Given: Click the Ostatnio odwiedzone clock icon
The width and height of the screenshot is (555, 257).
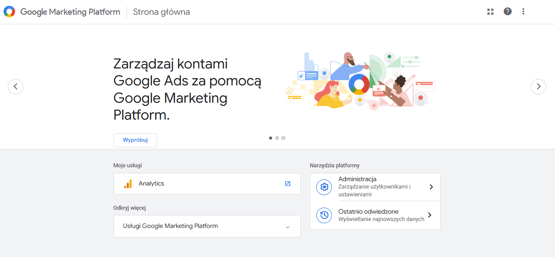Looking at the screenshot, I should [x=324, y=215].
